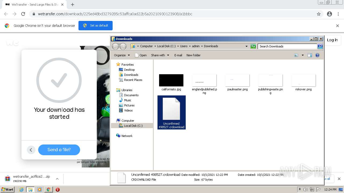
Task: Click Computer breadcrumb in address bar
Action: [x=146, y=46]
